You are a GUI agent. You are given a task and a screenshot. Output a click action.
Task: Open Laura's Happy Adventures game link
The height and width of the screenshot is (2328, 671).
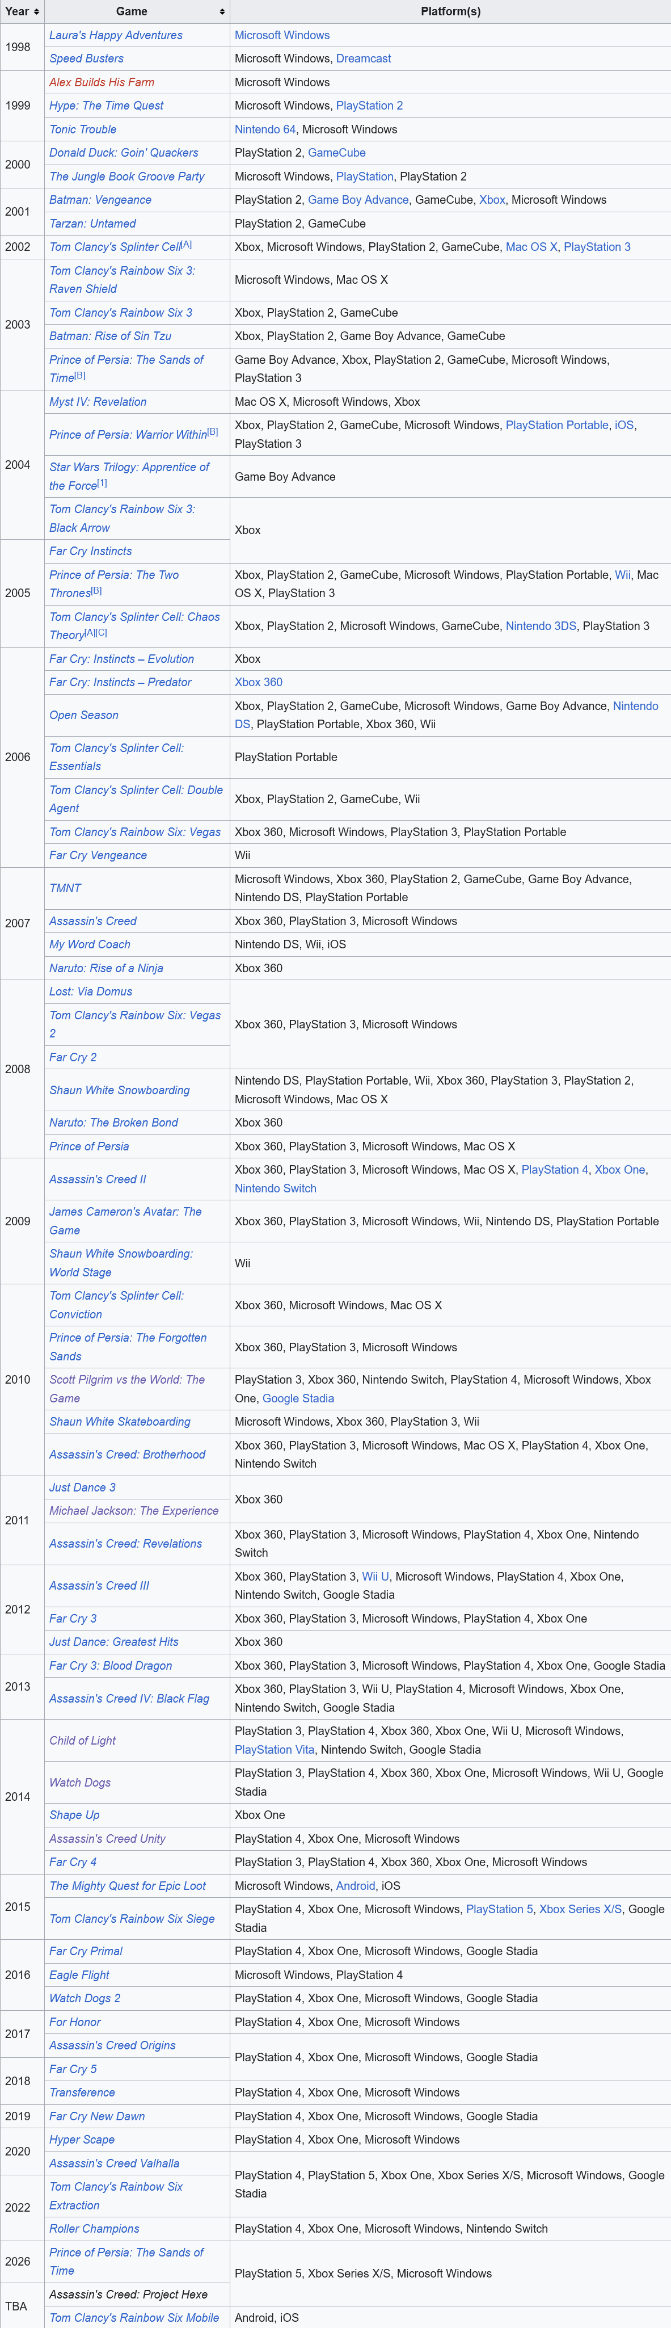(116, 35)
